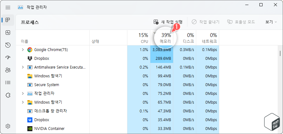283x134 pixels.
Task: Select Secure System row name
Action: point(47,85)
